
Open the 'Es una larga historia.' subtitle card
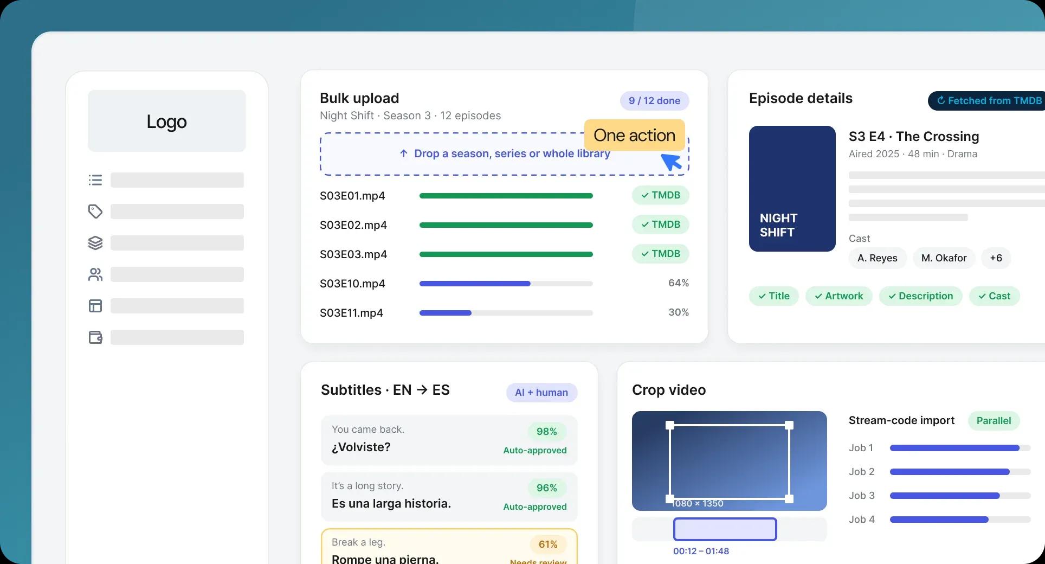pyautogui.click(x=449, y=497)
